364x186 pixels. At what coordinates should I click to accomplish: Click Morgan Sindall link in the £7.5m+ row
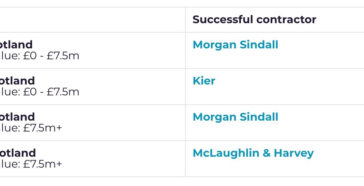(235, 117)
